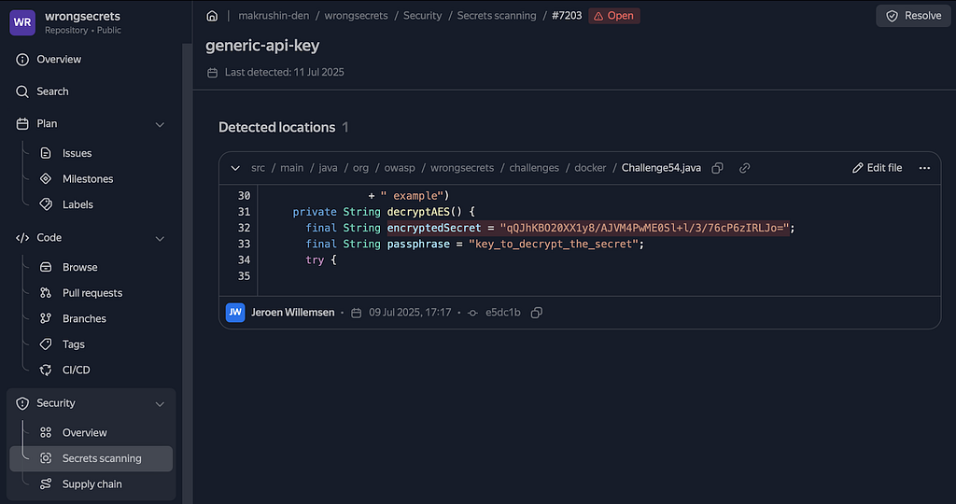Viewport: 956px width, 504px height.
Task: Open Search in the sidebar
Action: coord(52,91)
